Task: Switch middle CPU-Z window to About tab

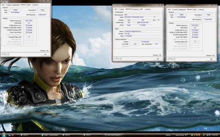Action: pos(147,9)
